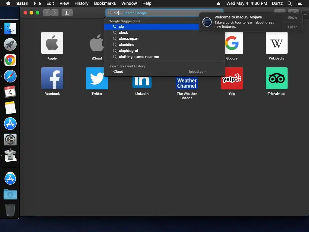Choose the 'clopidogrel' search suggestion
Viewport: 309px width, 232px height.
[164, 51]
